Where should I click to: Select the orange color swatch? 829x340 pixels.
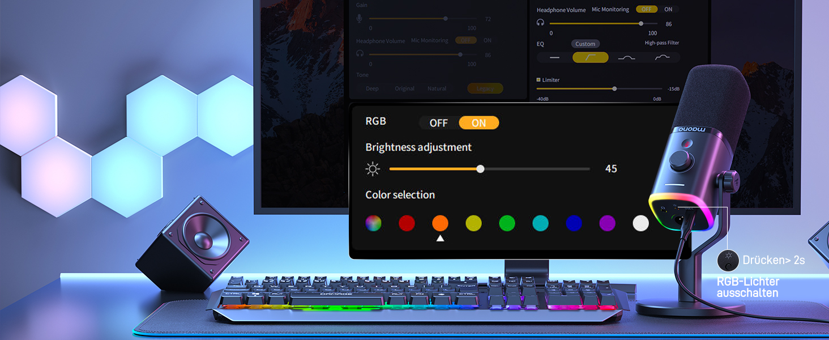[x=440, y=223]
